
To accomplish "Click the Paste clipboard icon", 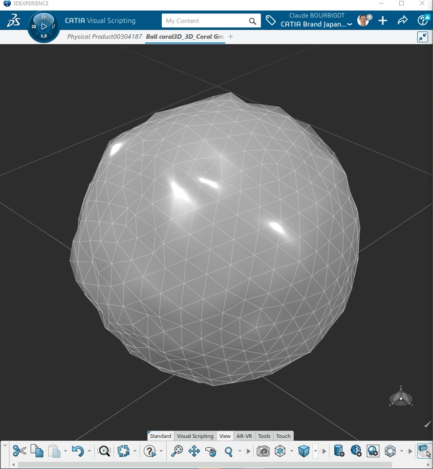I will pyautogui.click(x=54, y=451).
